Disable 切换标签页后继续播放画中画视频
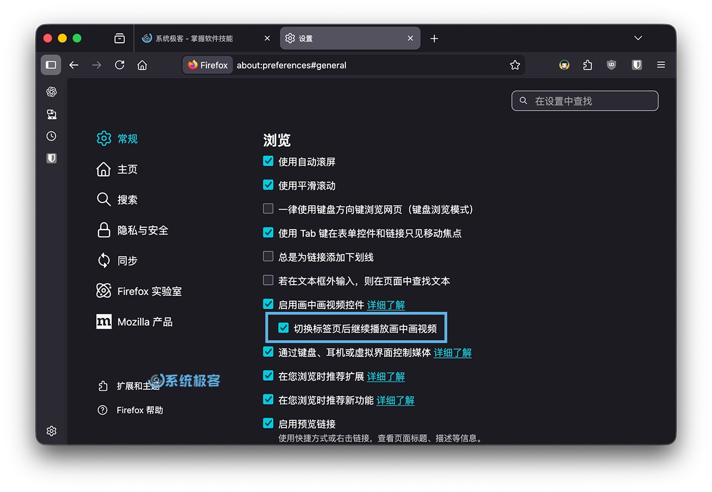712x492 pixels. point(284,327)
